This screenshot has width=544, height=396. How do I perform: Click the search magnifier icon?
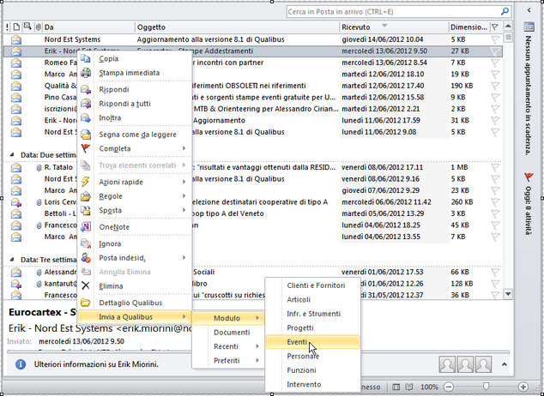point(506,12)
